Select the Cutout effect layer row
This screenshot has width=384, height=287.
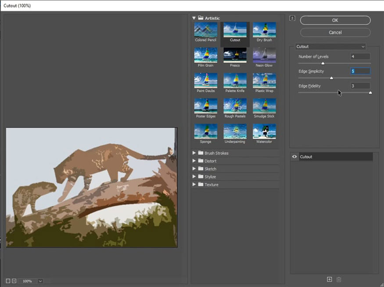[x=336, y=156]
